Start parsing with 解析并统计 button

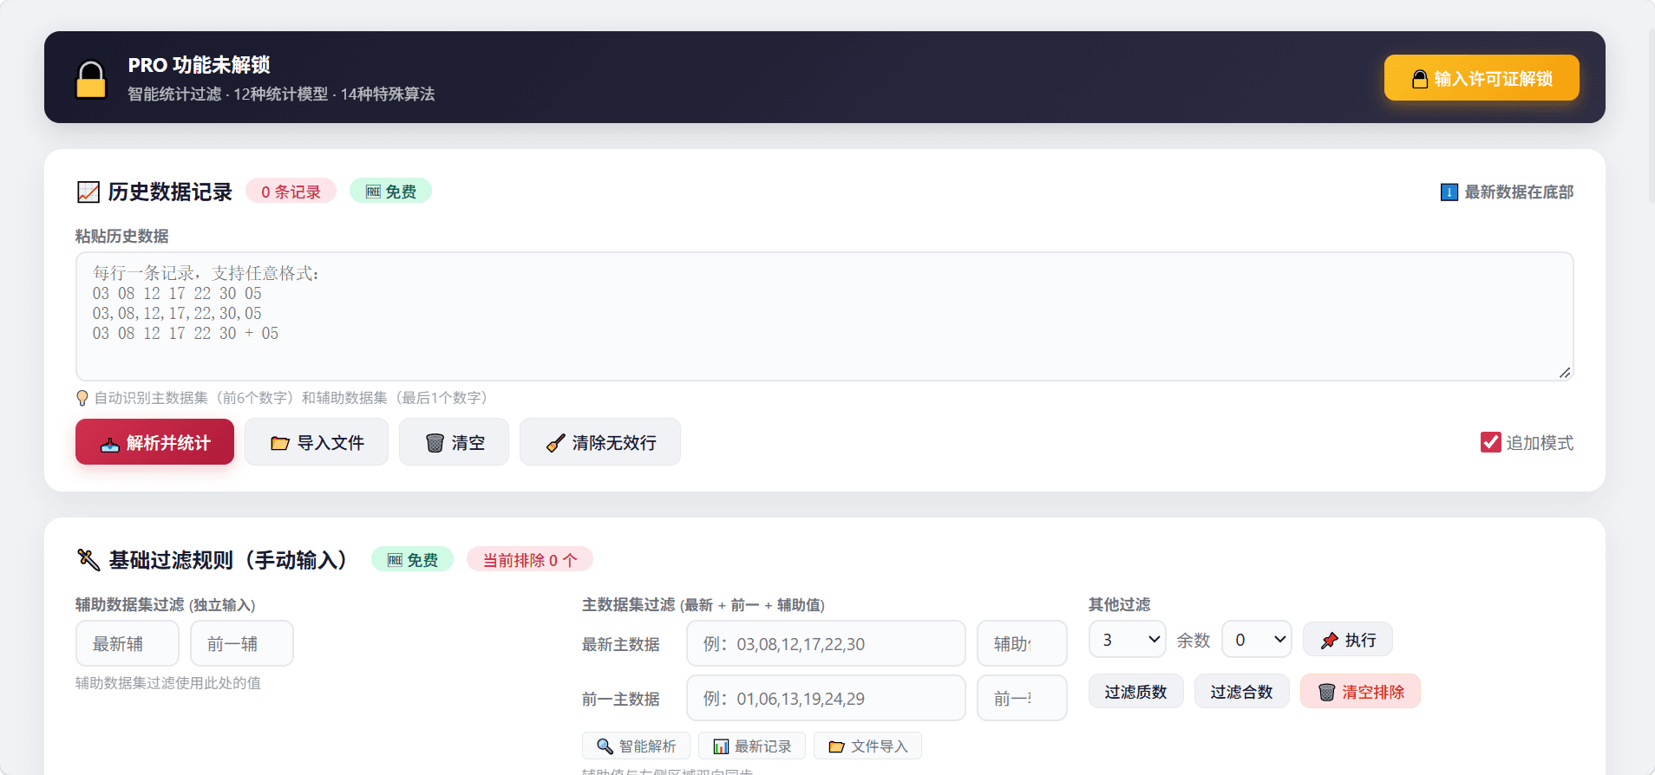click(155, 442)
